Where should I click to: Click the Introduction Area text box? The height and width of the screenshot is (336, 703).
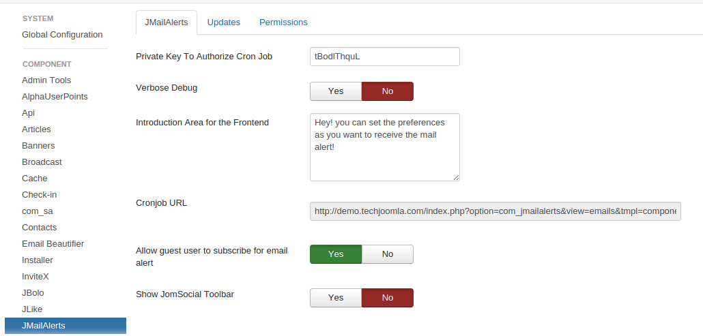(x=384, y=147)
